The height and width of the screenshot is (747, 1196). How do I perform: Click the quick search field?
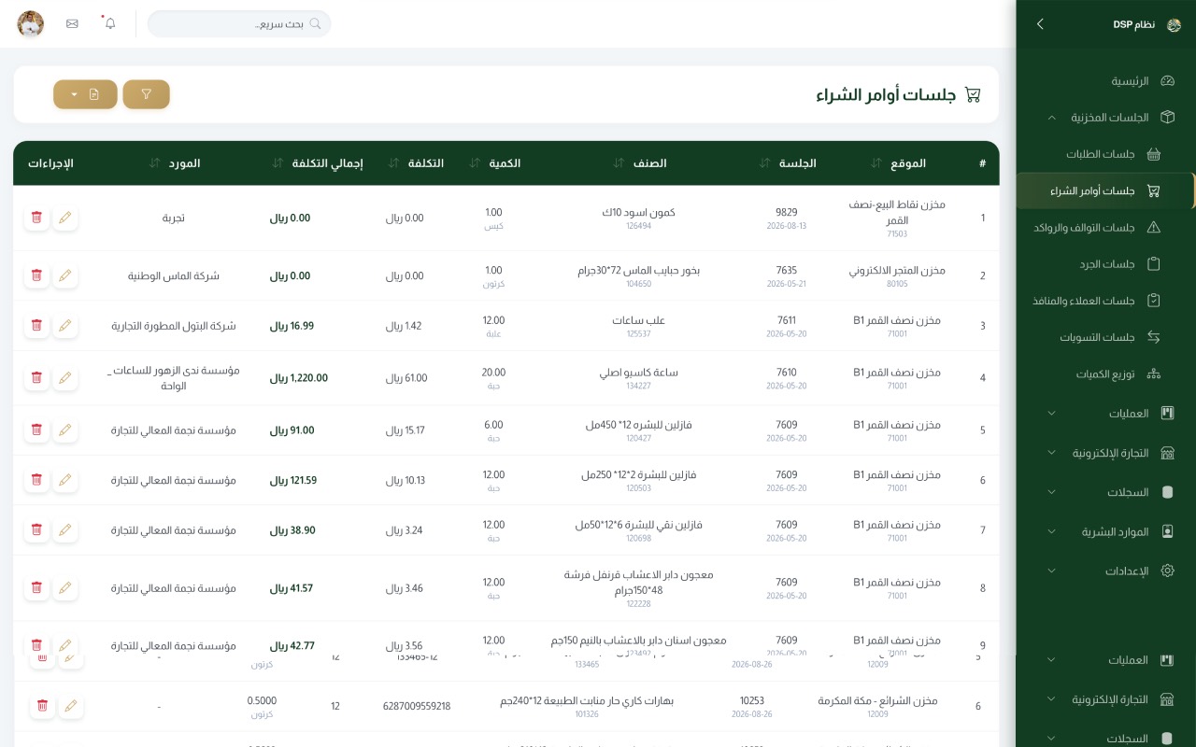coord(239,23)
